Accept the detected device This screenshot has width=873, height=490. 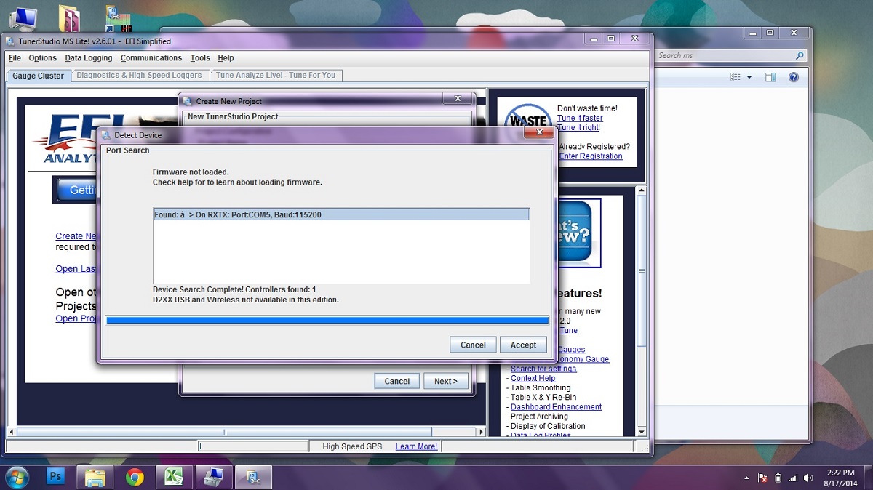pyautogui.click(x=523, y=345)
